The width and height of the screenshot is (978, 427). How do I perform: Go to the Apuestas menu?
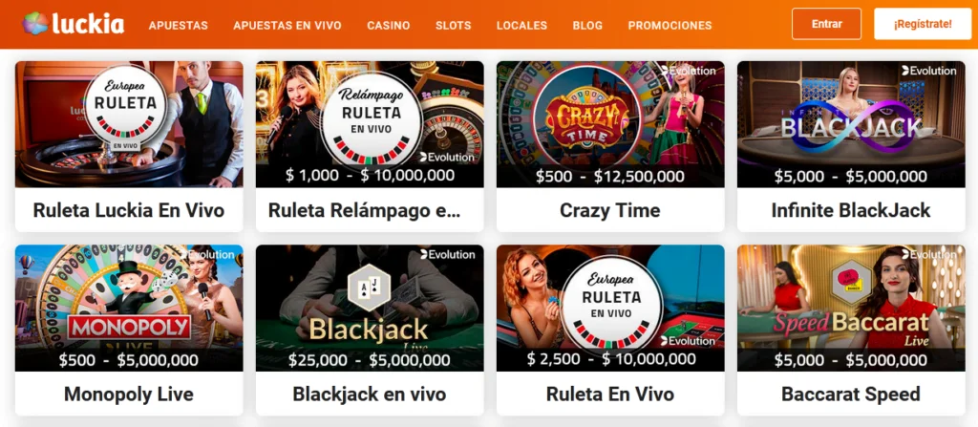pos(179,26)
